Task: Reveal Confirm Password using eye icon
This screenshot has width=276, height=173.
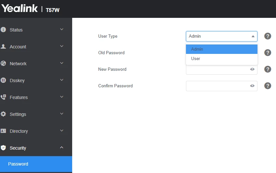Action: tap(252, 86)
